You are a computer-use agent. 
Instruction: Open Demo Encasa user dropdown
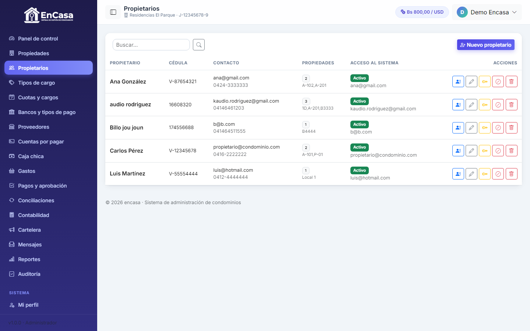tap(487, 12)
